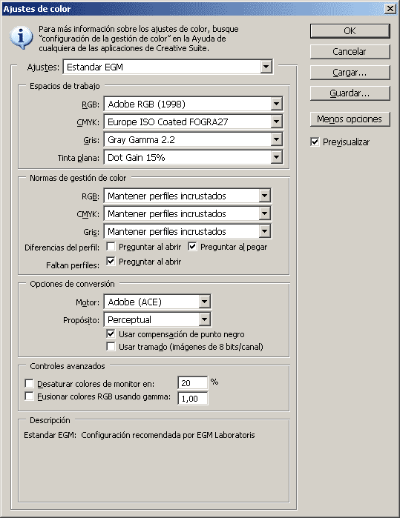Viewport: 400px width, 518px height.
Task: Click the 'Normas de gestión de color' group label
Action: (78, 178)
